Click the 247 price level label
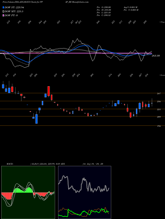Screen dimensions: 165x219 point(159,94)
